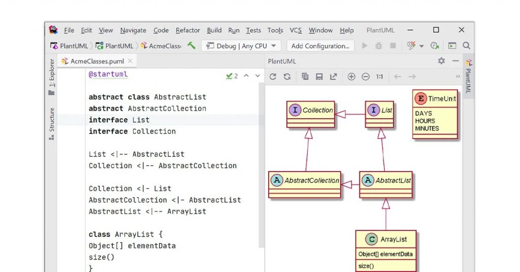Click the AcmeClasses breadcrumb item
The image size is (520, 272).
(161, 46)
